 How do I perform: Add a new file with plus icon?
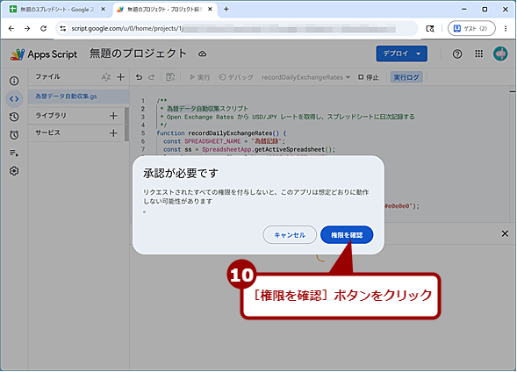click(x=120, y=77)
